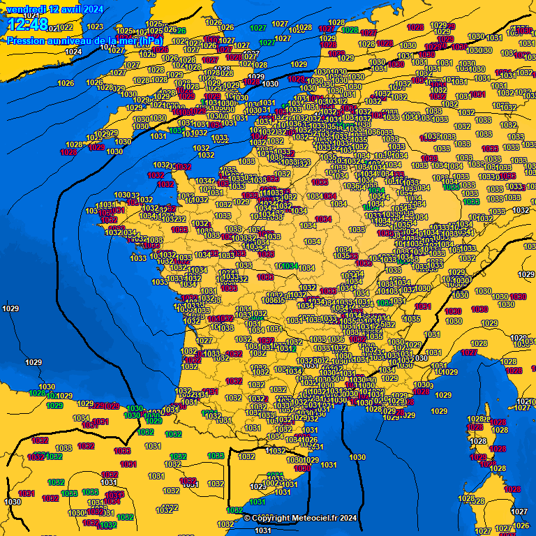Select white 1030 isobar label at Portugal's coast

(13, 501)
